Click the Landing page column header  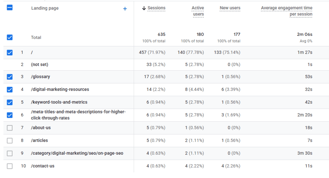point(45,8)
